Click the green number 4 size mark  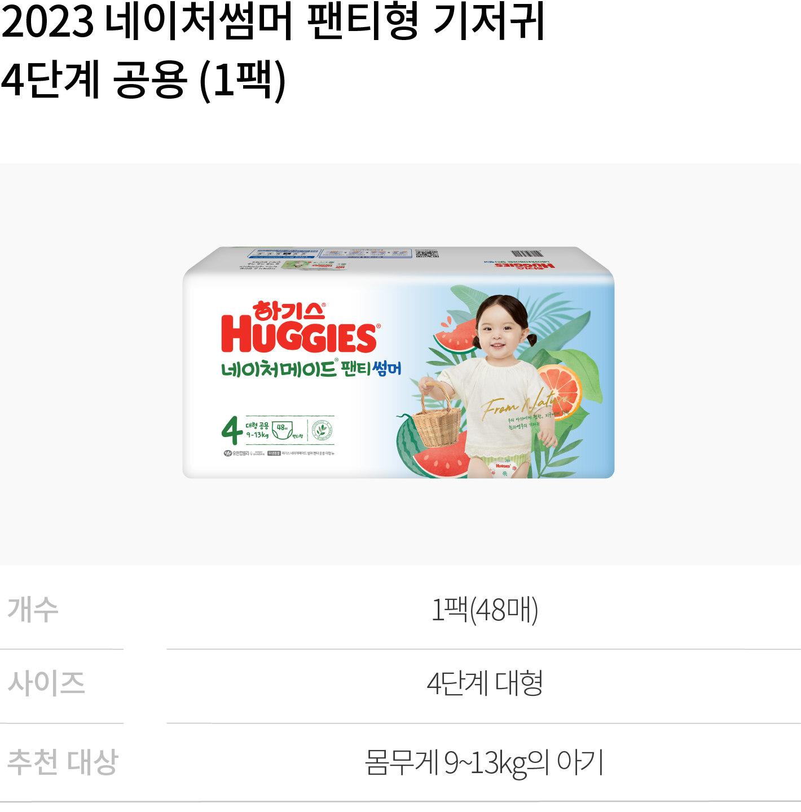coord(232,431)
